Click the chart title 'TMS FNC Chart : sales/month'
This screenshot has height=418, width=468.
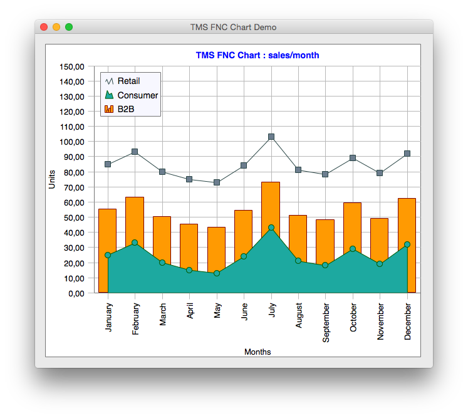click(x=257, y=55)
